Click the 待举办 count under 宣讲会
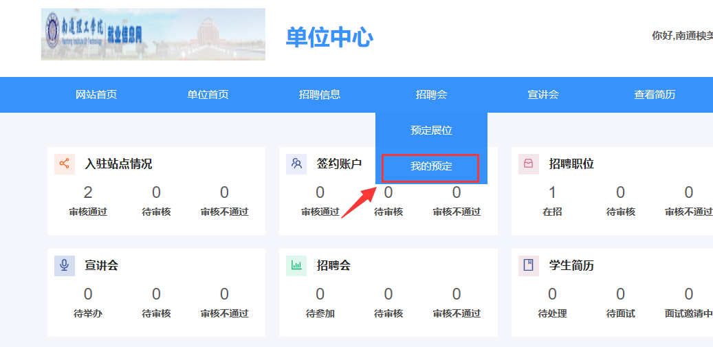Viewport: 713px width, 347px height. point(88,294)
